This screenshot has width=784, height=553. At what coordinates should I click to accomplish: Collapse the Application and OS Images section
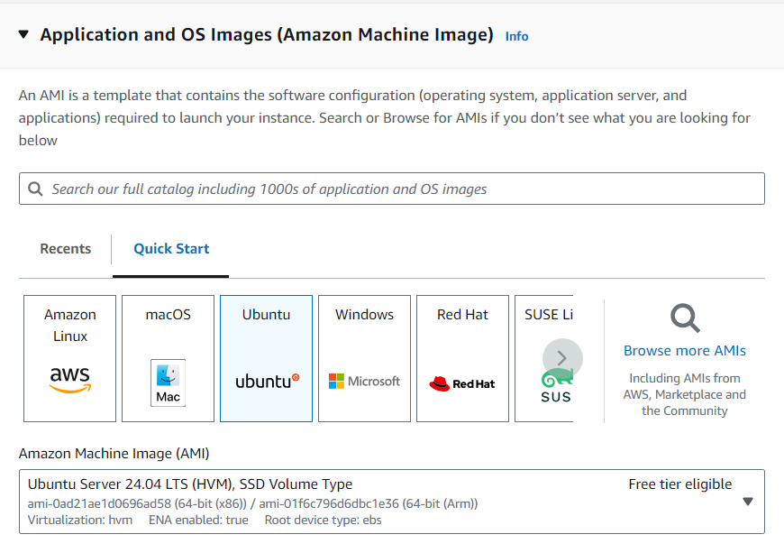click(x=23, y=34)
